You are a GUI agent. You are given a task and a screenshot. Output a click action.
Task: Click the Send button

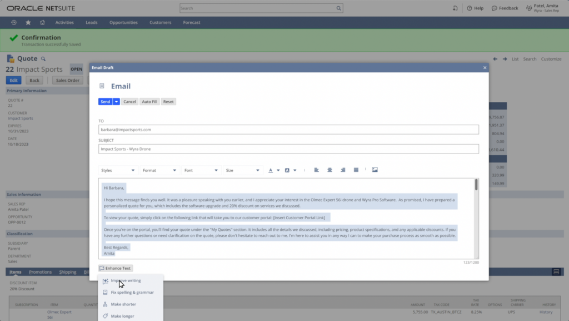(x=105, y=101)
